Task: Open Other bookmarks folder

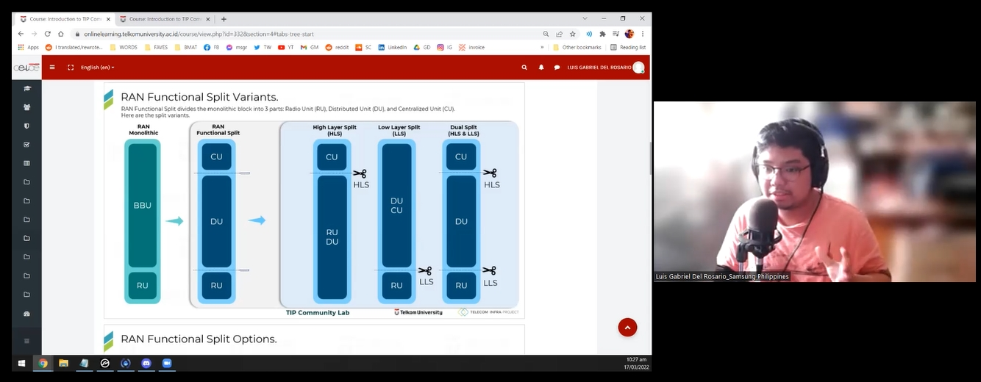Action: pyautogui.click(x=577, y=47)
